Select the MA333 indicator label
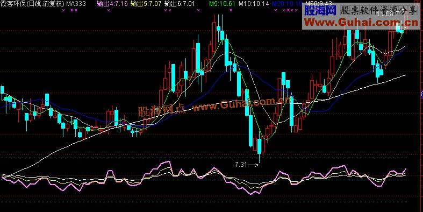 pos(76,4)
